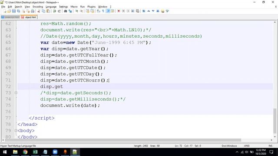Viewport: 278px width, 156px height.
Task: Open the Search menu
Action: click(18, 7)
